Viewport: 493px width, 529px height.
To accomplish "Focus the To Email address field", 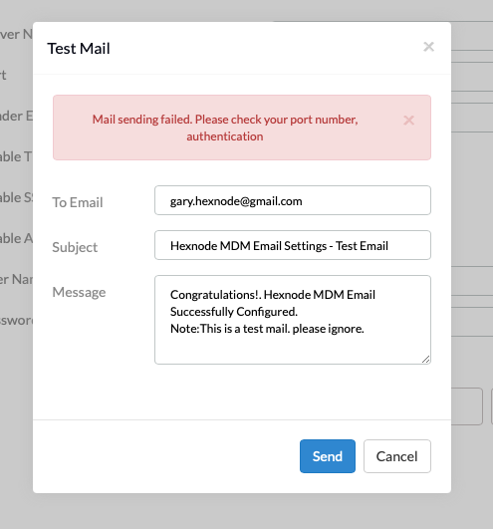I will [x=293, y=200].
